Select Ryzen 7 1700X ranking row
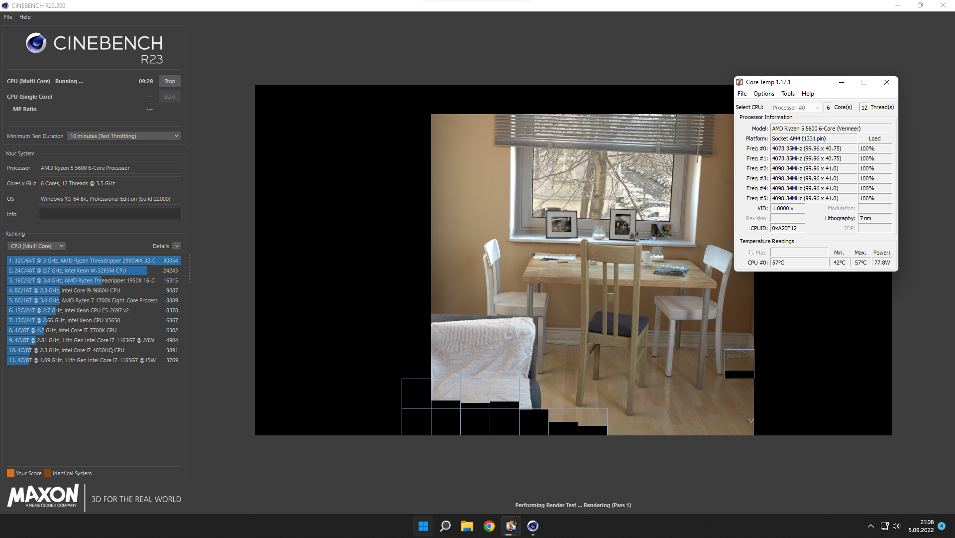This screenshot has height=538, width=955. pyautogui.click(x=94, y=300)
